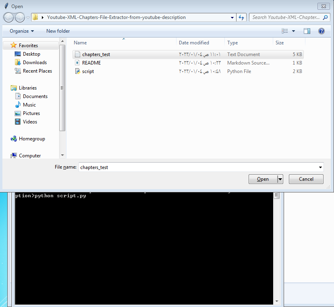Click the Pictures library icon
This screenshot has width=334, height=307.
click(x=18, y=113)
